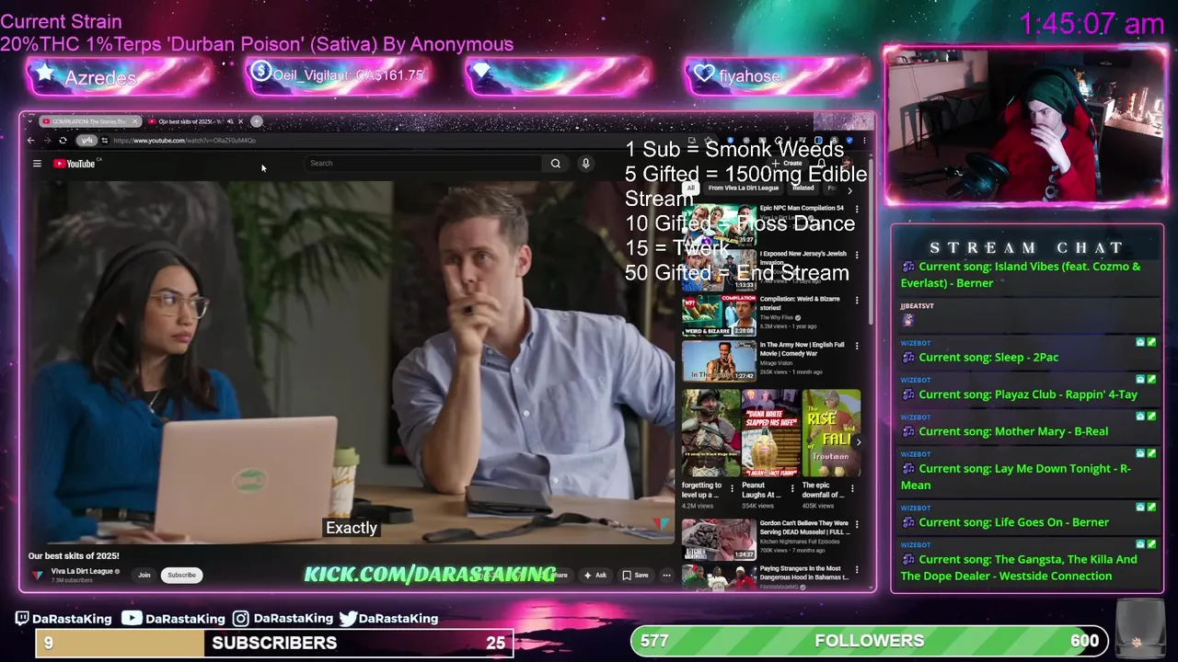
Task: Click 'Our best skits of 2025!' title
Action: point(74,556)
